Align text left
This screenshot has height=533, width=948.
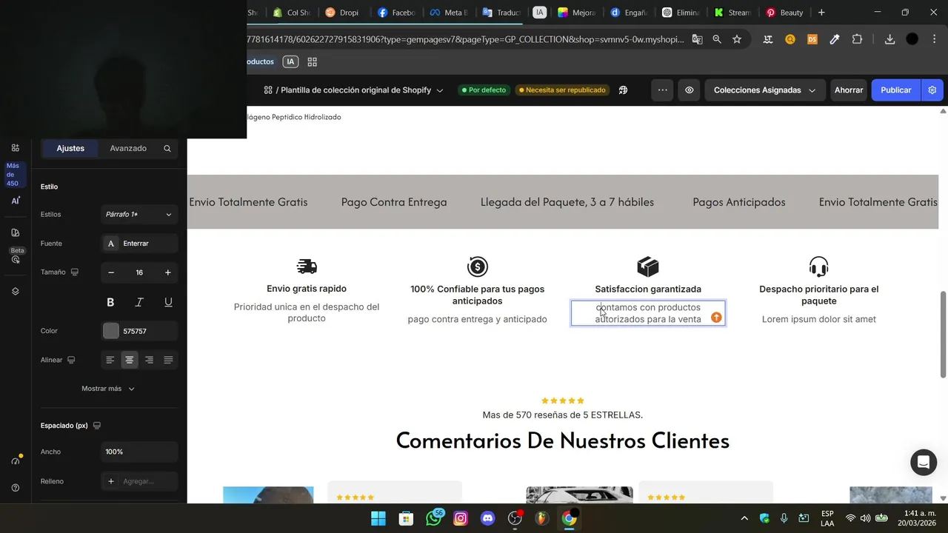coord(110,360)
